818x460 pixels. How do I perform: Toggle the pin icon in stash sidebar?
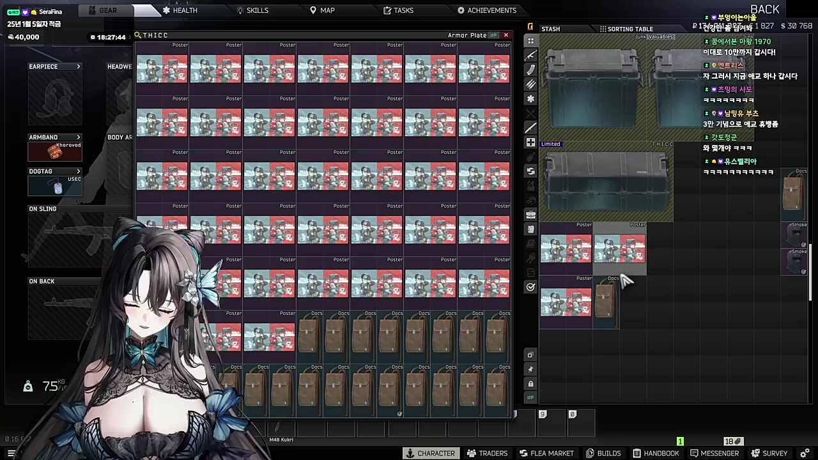click(x=530, y=369)
